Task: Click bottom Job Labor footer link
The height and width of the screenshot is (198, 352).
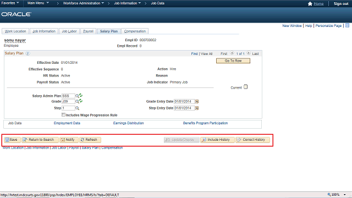Action: point(59,148)
